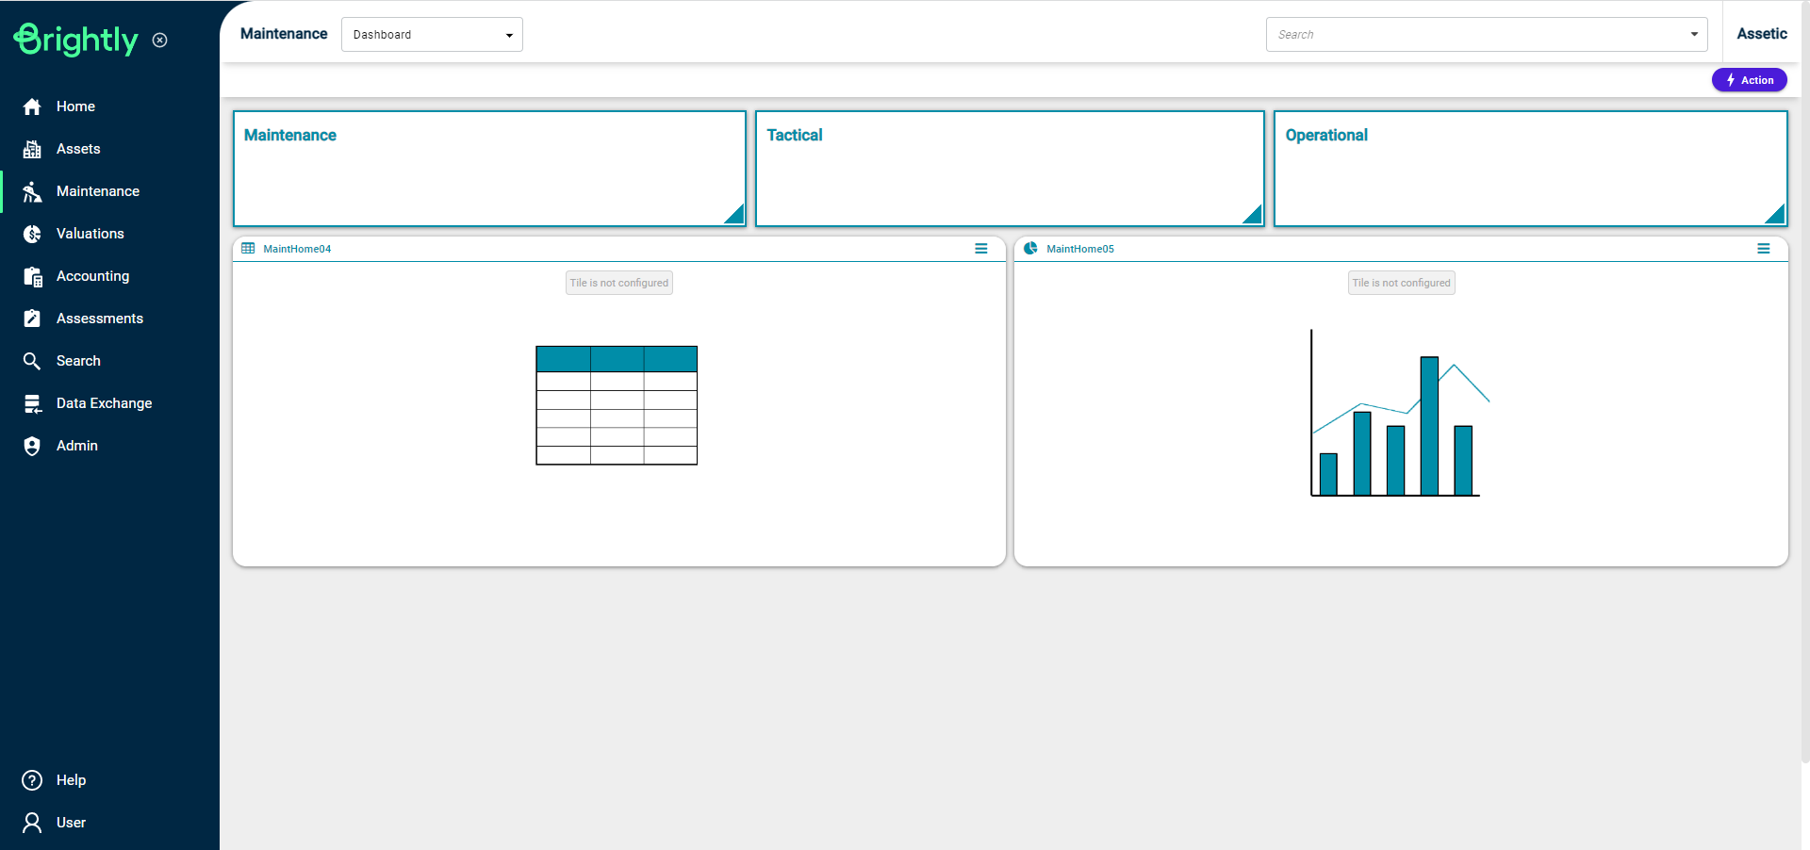Viewport: 1810px width, 850px height.
Task: Click the Search magnifier icon in sidebar
Action: pos(32,361)
